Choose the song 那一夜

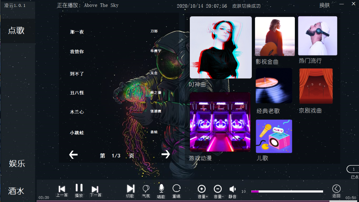[x=77, y=32]
